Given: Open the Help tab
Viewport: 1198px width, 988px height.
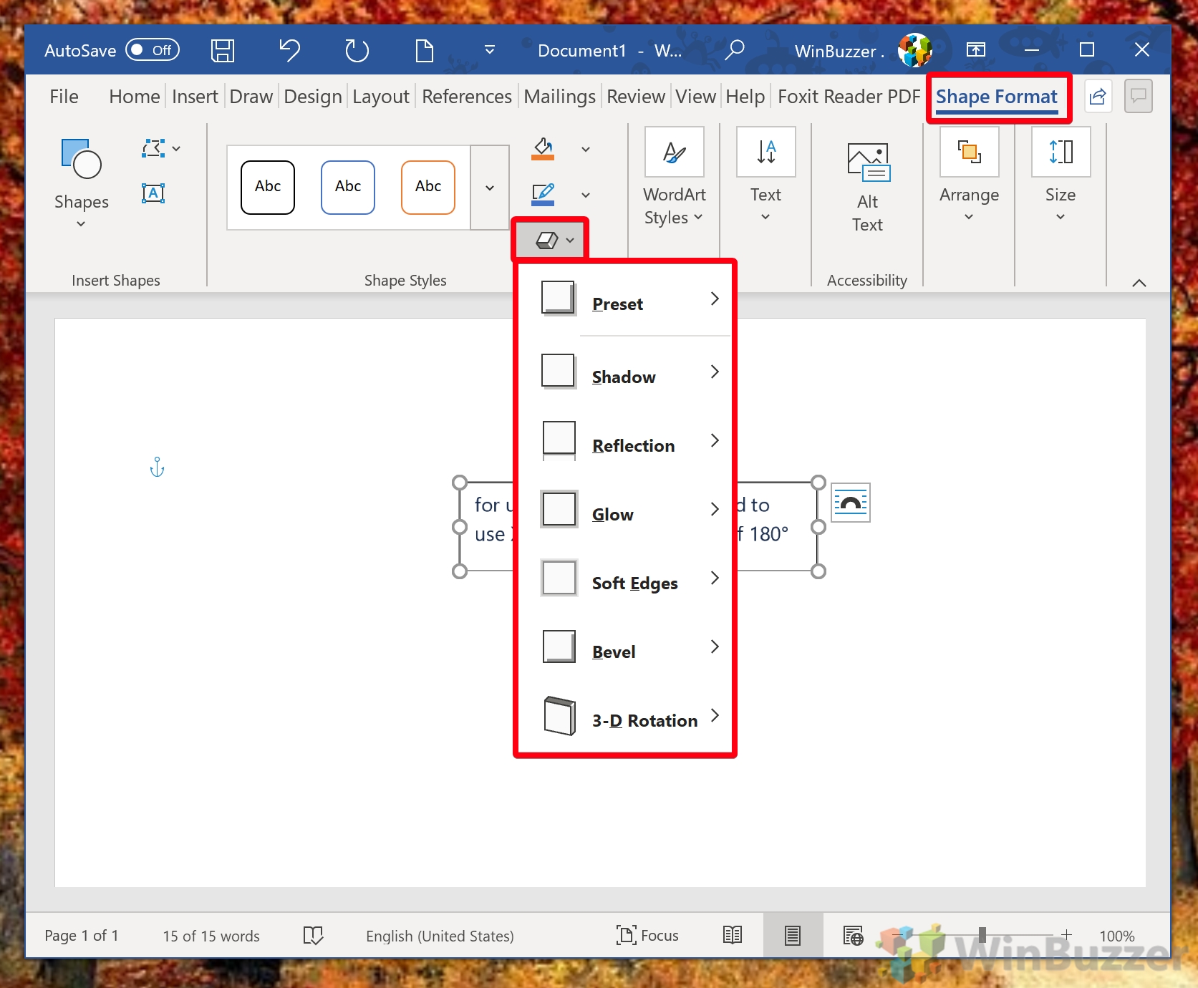Looking at the screenshot, I should (745, 97).
